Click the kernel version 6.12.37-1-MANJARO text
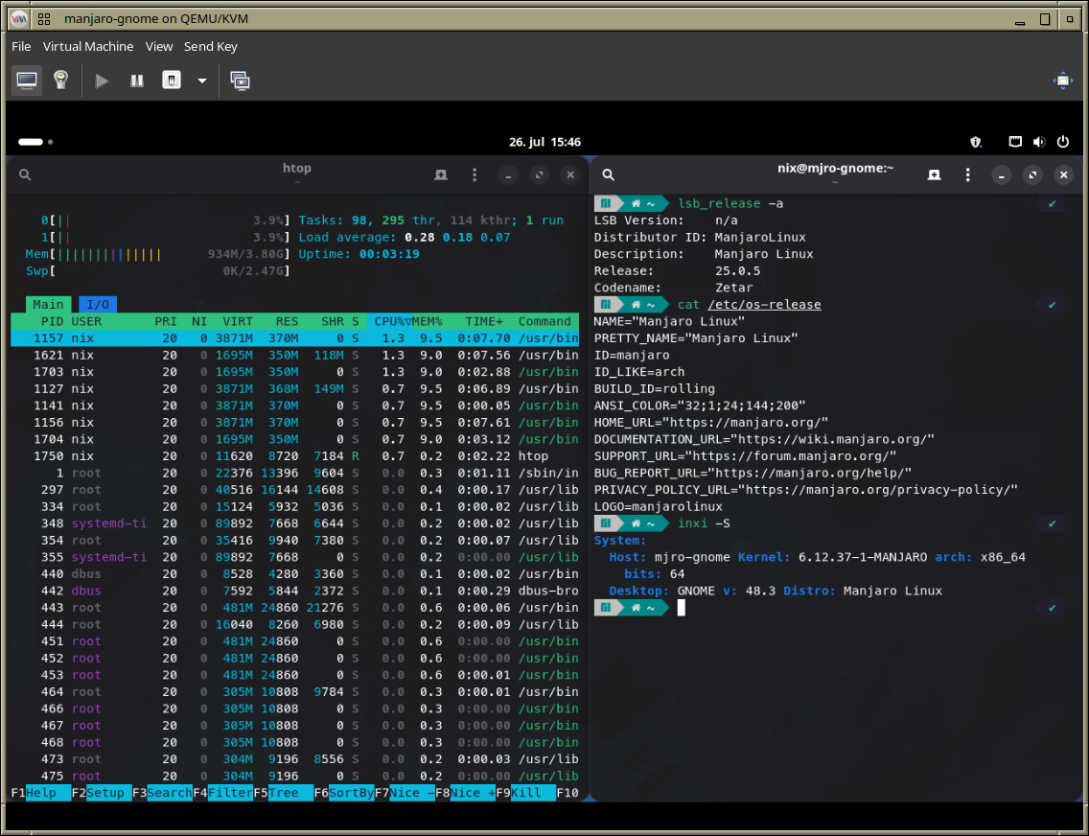 pos(863,558)
